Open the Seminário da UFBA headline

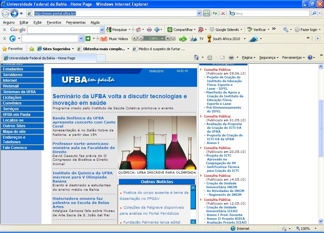click(x=120, y=99)
